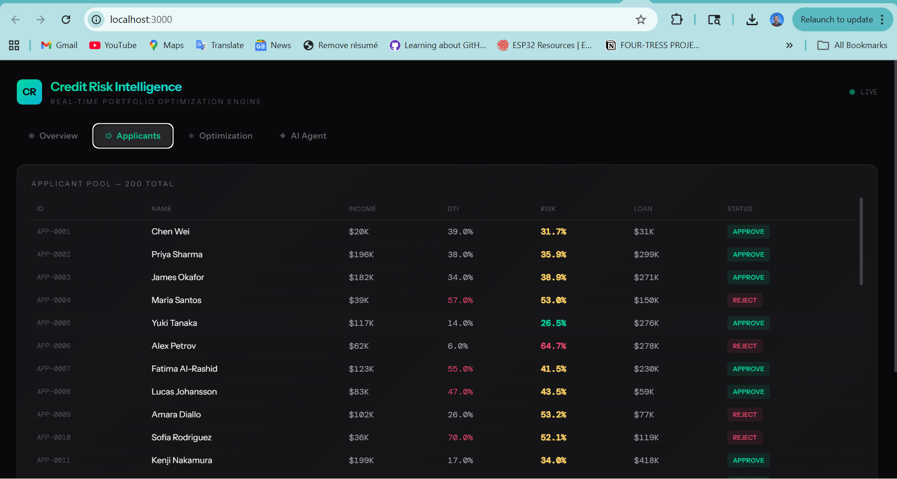This screenshot has width=897, height=479.
Task: Click the Relaunch to update button
Action: [x=836, y=20]
